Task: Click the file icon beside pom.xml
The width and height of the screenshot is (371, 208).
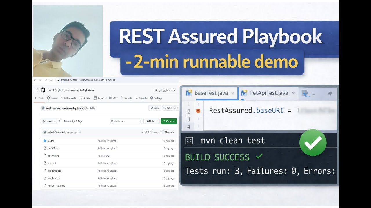Action: pyautogui.click(x=45, y=163)
